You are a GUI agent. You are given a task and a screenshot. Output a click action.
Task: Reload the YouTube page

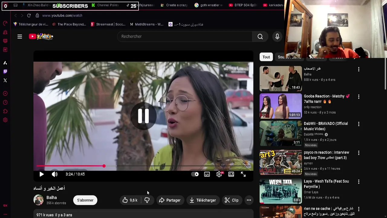click(29, 15)
